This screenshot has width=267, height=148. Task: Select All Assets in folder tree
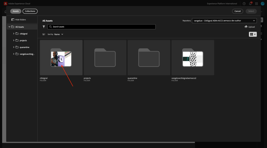tap(20, 27)
